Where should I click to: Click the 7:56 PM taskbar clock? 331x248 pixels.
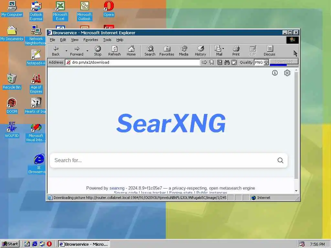[317, 244]
